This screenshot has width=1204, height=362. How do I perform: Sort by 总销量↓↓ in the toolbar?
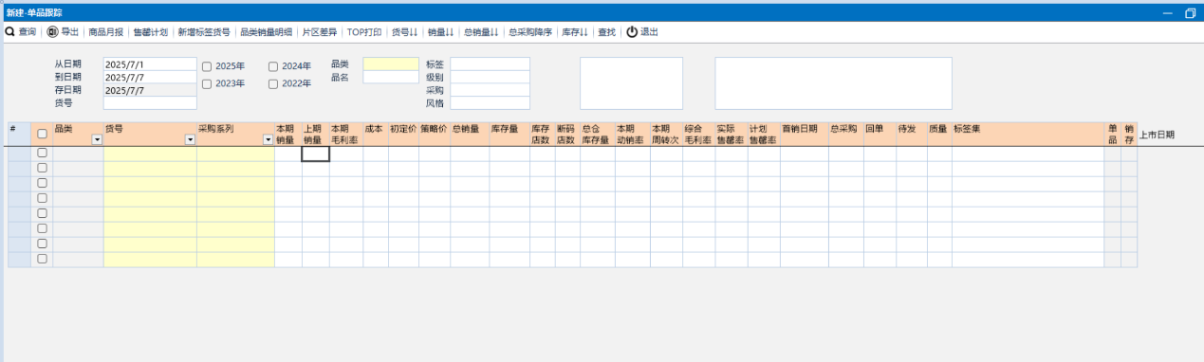[481, 31]
